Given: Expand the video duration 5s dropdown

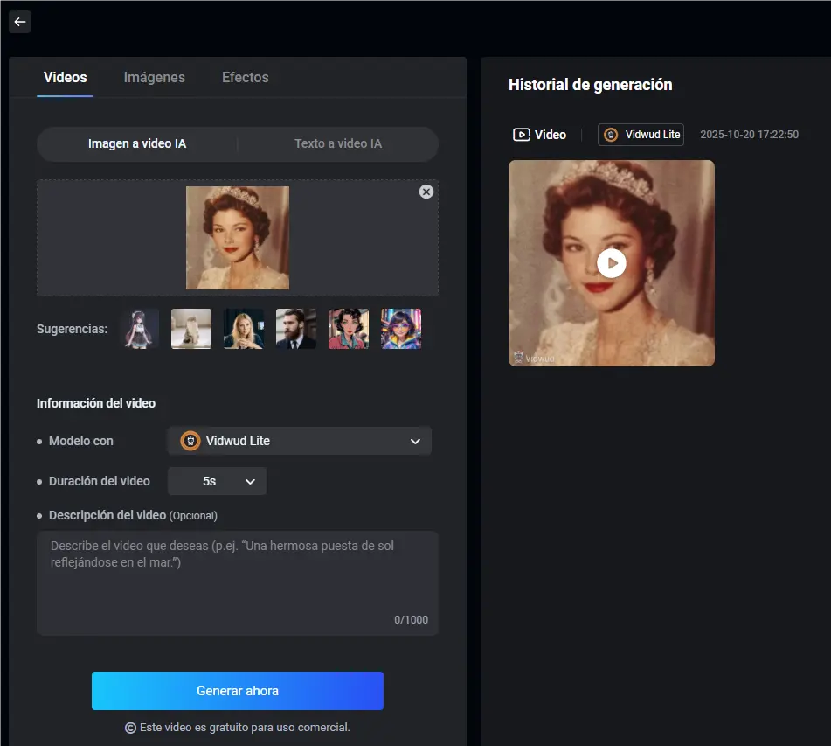Looking at the screenshot, I should (217, 481).
